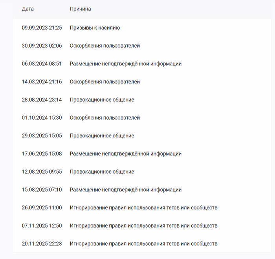
Task: Select the date 29.03.2025 15:05
Action: [x=42, y=136]
